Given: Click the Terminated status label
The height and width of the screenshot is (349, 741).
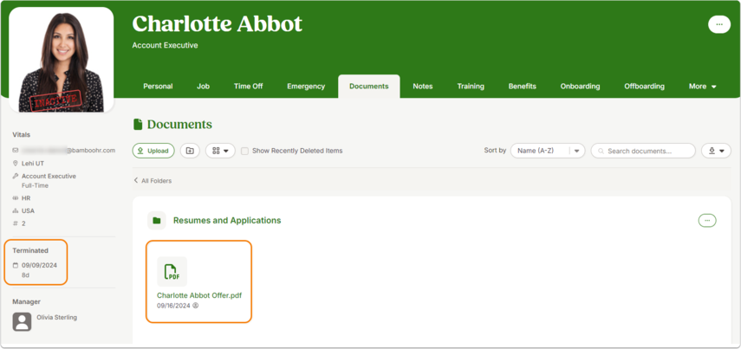Looking at the screenshot, I should (30, 250).
